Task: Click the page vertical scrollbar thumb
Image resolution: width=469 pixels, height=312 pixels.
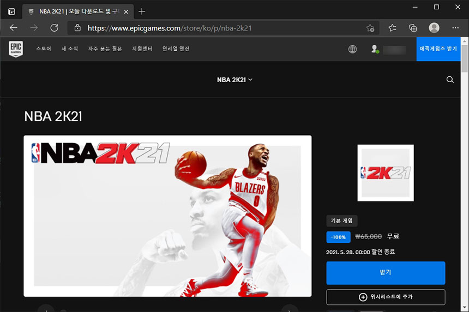Action: [464, 58]
